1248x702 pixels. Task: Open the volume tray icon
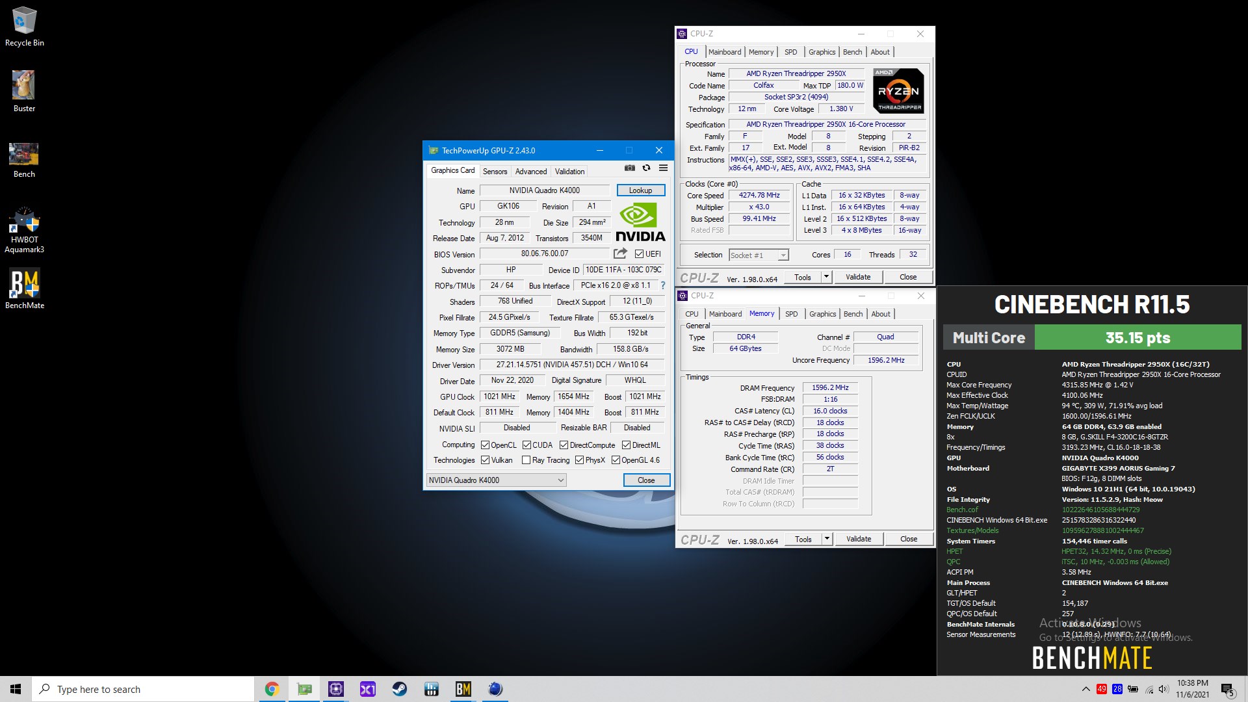[x=1163, y=689]
